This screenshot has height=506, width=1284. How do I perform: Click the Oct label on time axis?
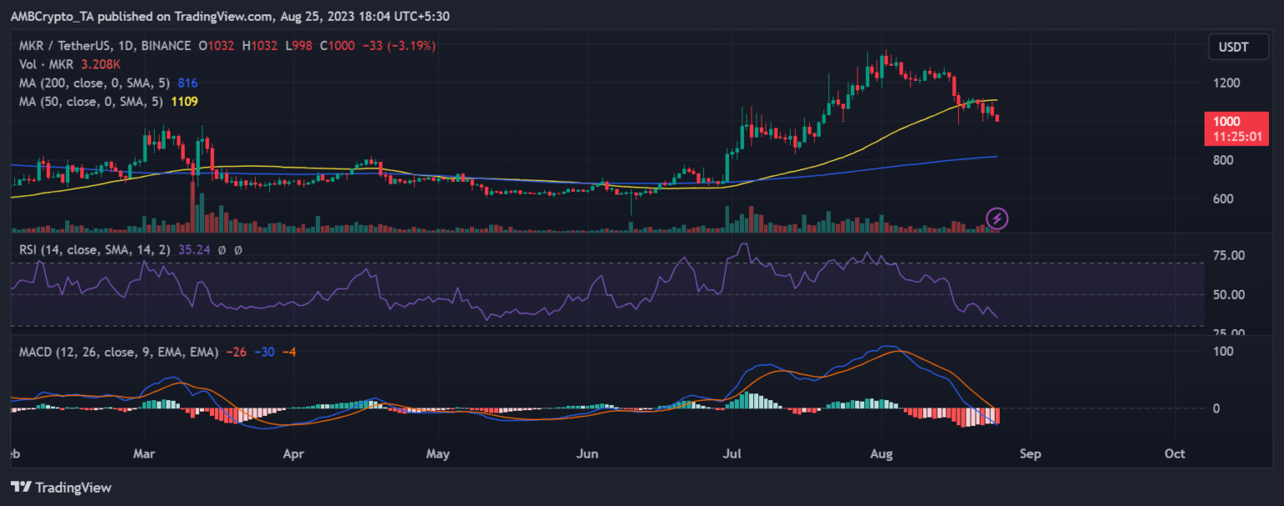[1175, 454]
